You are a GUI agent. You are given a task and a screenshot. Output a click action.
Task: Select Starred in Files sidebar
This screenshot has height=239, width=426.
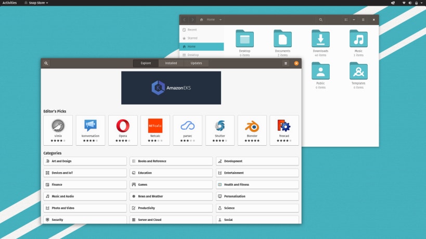click(202, 38)
